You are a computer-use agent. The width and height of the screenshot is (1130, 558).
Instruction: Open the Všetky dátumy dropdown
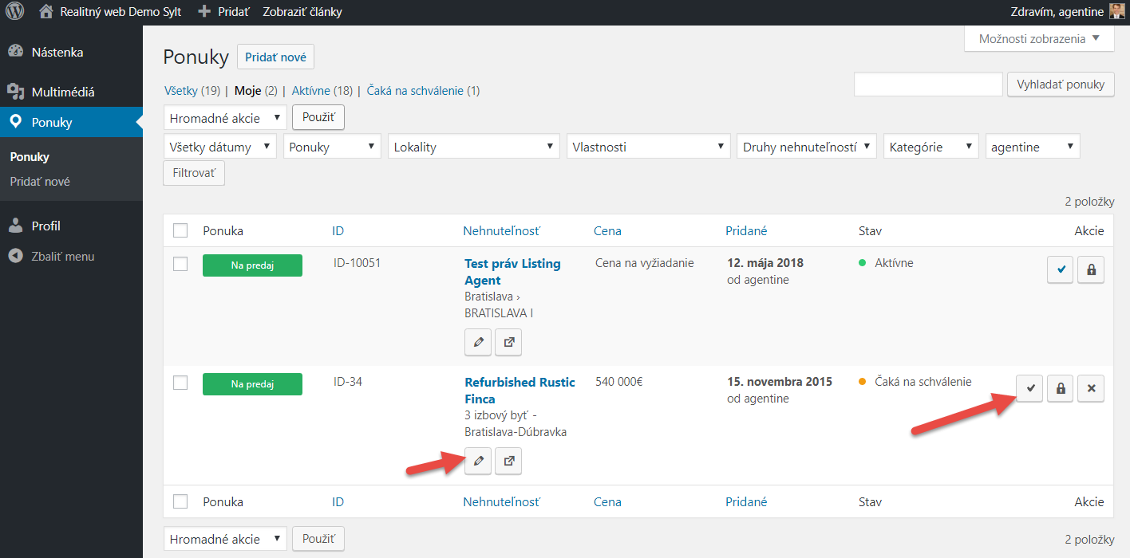(x=219, y=147)
